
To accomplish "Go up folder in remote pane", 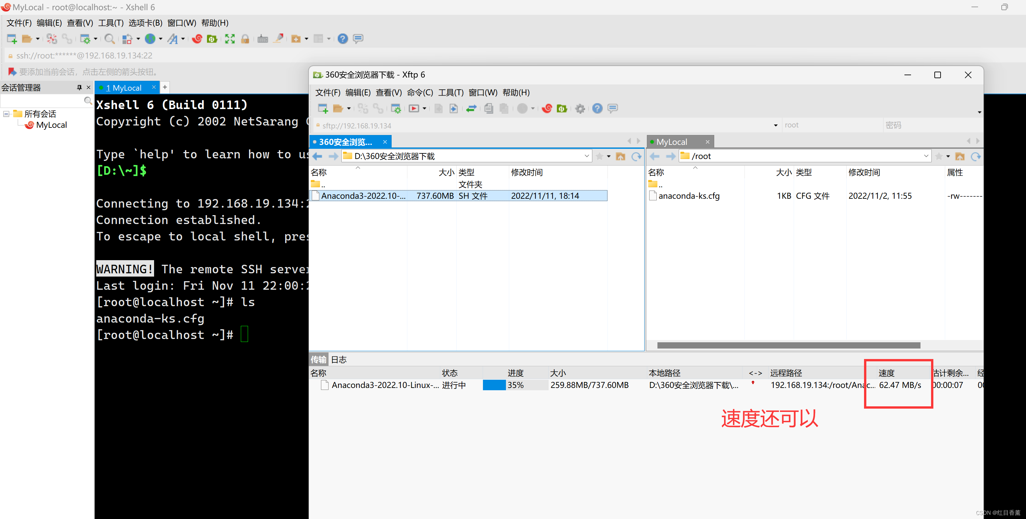I will pyautogui.click(x=960, y=156).
